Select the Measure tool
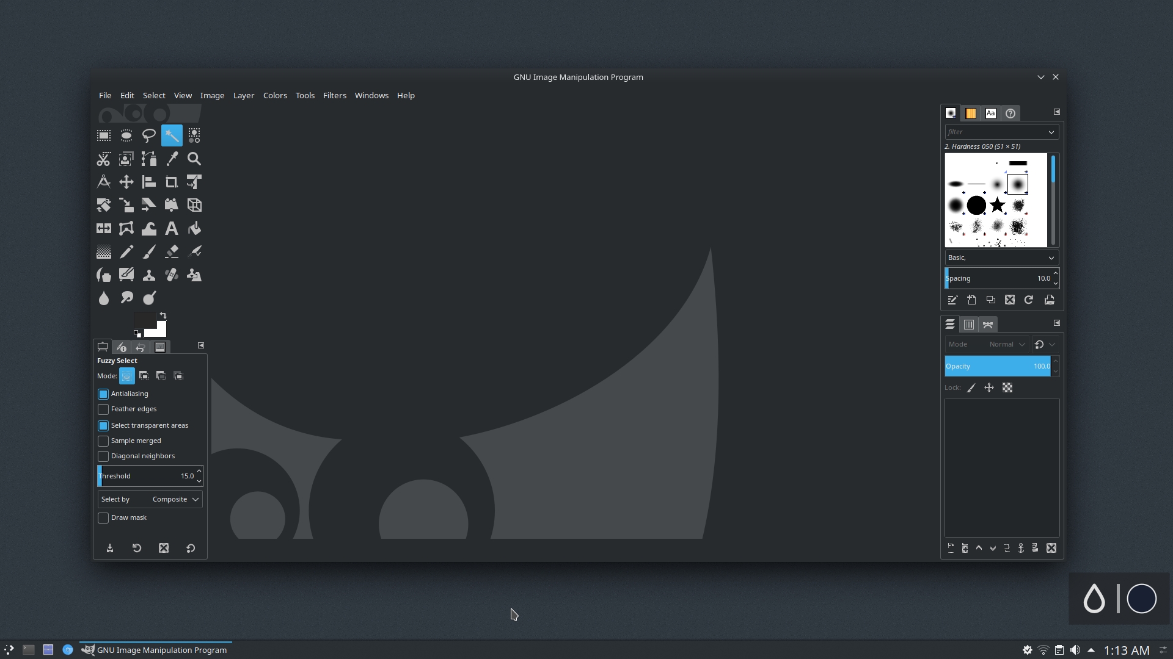1173x659 pixels. click(x=104, y=182)
